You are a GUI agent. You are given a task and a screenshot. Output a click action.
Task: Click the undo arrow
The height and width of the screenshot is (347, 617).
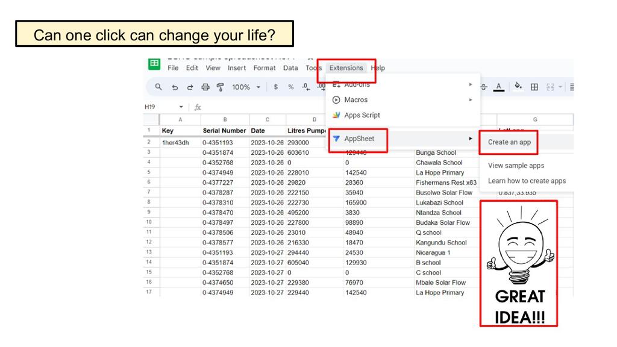pyautogui.click(x=175, y=87)
